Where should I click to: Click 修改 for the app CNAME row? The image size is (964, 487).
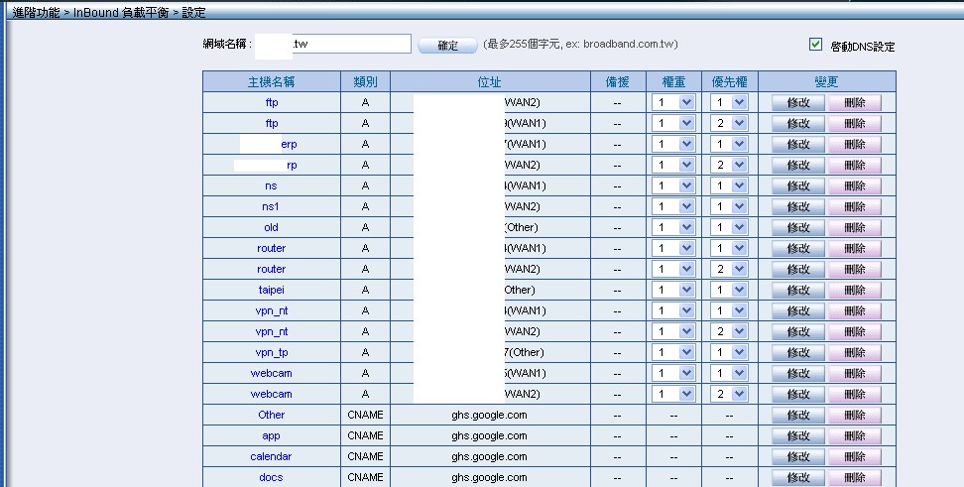click(798, 436)
